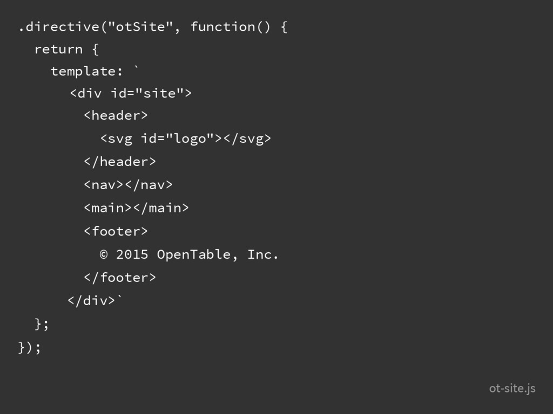Click the return keyword
Image resolution: width=553 pixels, height=414 pixels.
(58, 49)
